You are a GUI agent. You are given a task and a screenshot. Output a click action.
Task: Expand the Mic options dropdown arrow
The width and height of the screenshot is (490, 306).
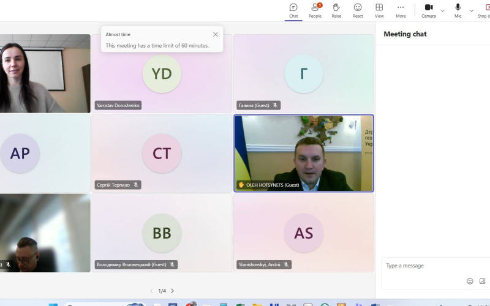click(471, 10)
